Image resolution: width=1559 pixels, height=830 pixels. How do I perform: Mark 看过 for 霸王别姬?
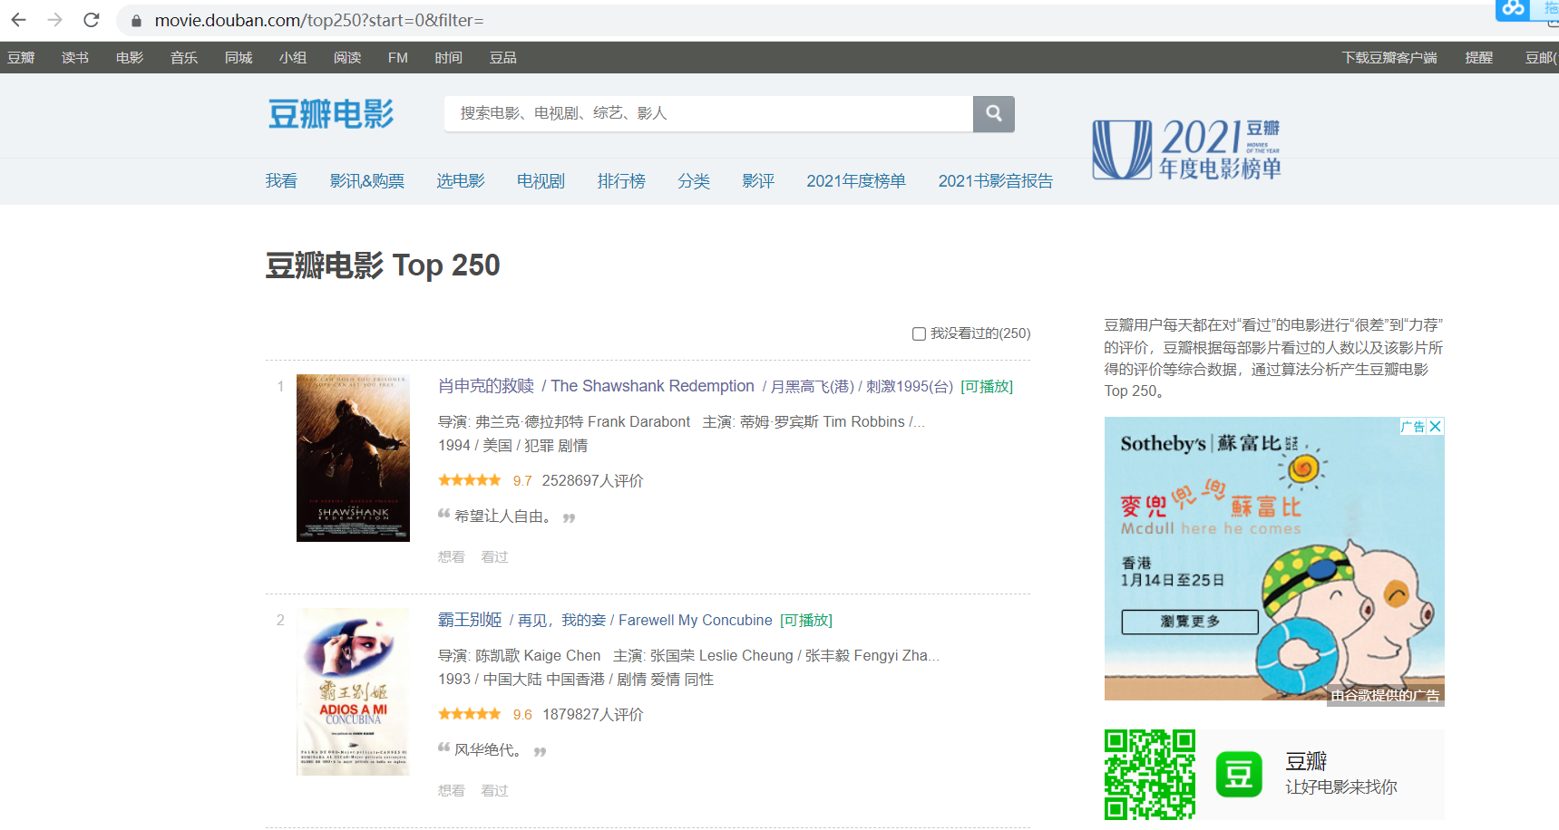[494, 791]
